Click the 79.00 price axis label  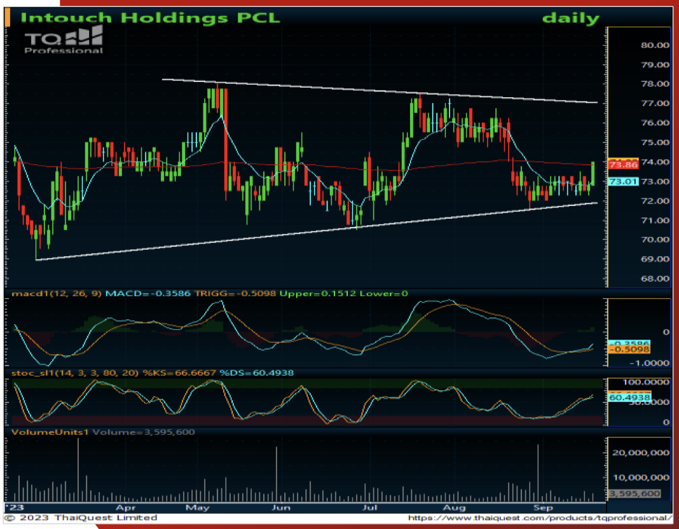655,64
